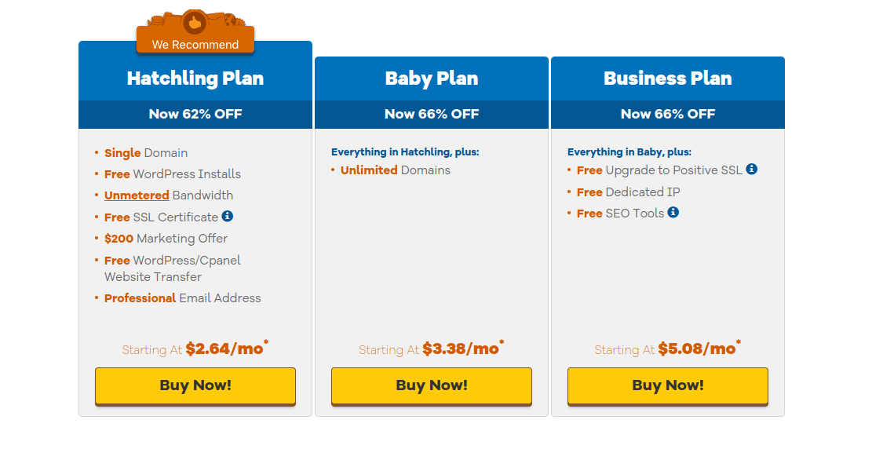The image size is (883, 460).
Task: Click the We Recommend badge label
Action: coord(195,45)
